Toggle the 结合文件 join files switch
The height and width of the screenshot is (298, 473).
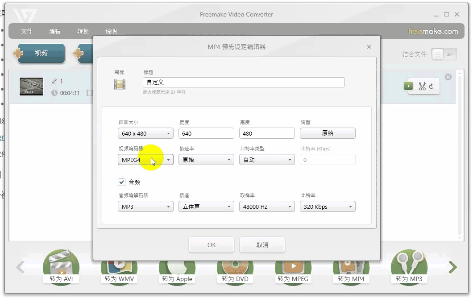pyautogui.click(x=444, y=54)
